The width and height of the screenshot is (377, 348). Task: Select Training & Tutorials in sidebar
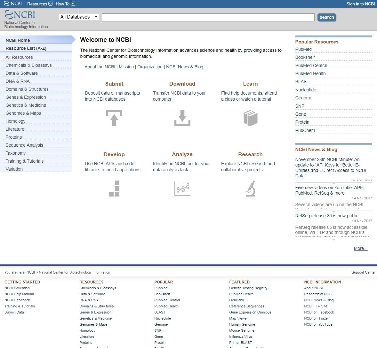pyautogui.click(x=24, y=161)
